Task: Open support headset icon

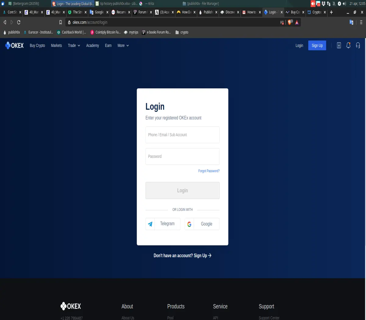Action: point(358,45)
